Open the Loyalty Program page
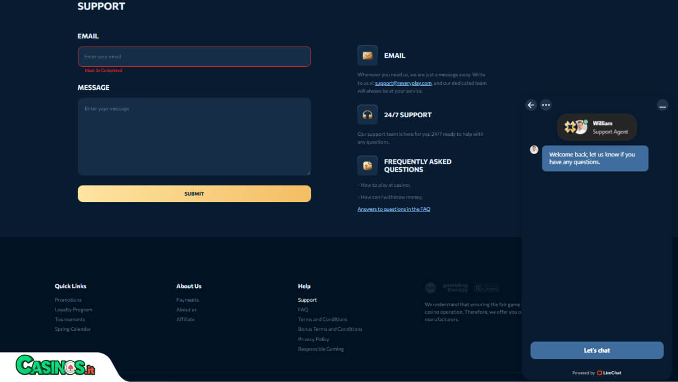The width and height of the screenshot is (678, 382). point(73,310)
